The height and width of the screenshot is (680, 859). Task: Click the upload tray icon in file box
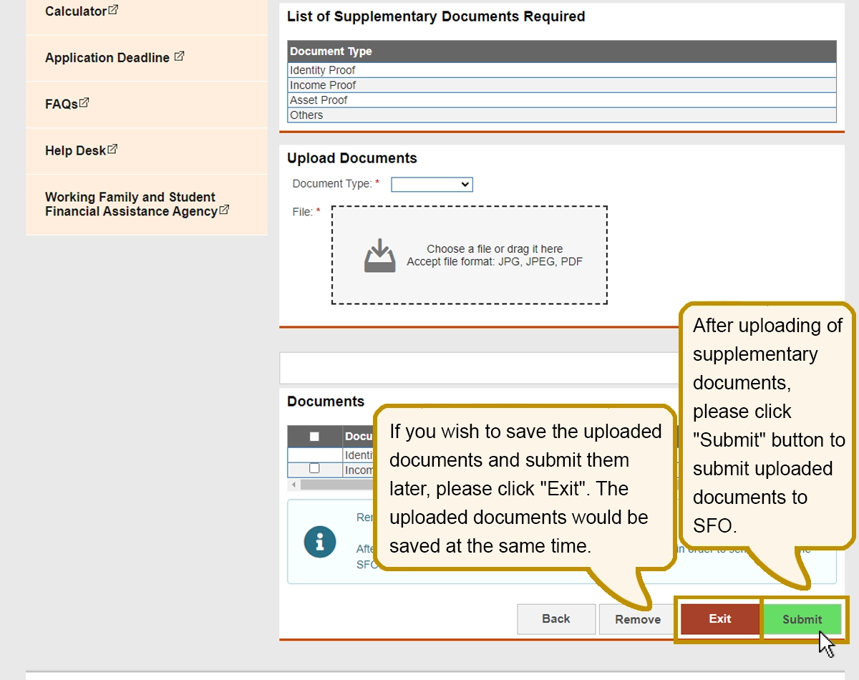tap(379, 256)
